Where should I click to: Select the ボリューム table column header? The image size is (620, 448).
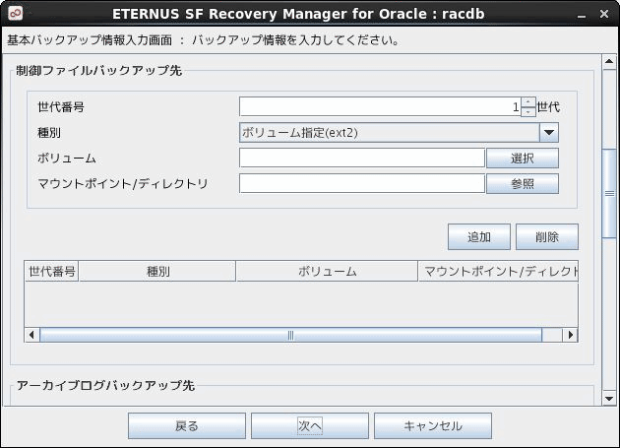click(327, 271)
